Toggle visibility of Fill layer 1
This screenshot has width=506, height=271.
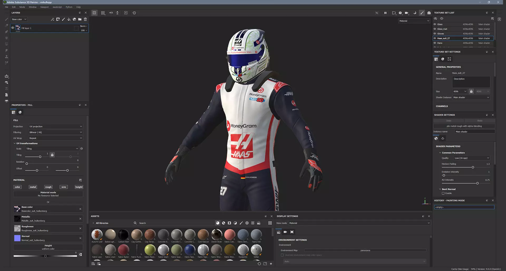(13, 28)
